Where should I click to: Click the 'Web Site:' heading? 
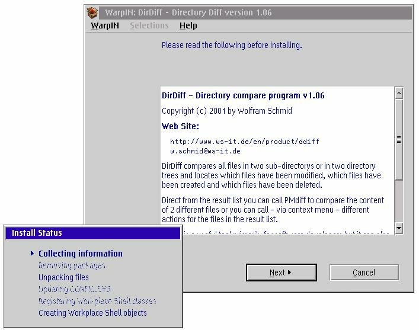pyautogui.click(x=180, y=126)
